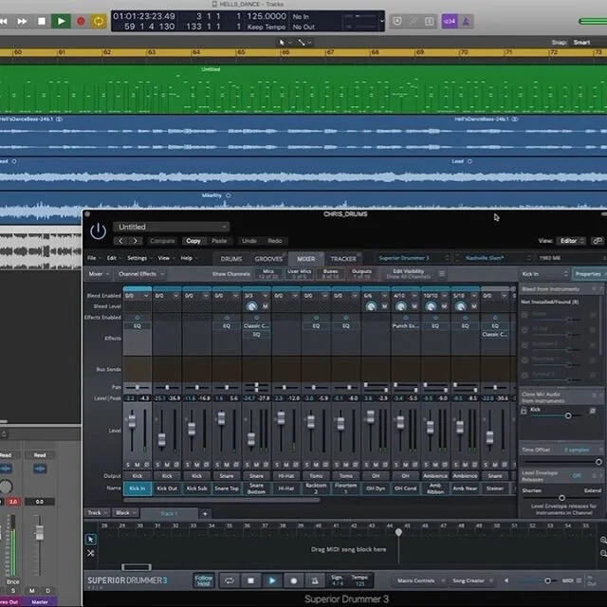Turn the Snare Bottom bleed level knob
This screenshot has height=607, width=607.
pyautogui.click(x=251, y=306)
